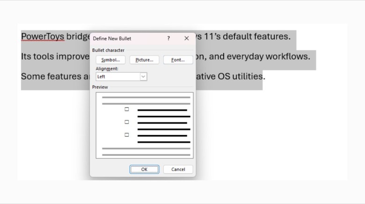Cancel the Define New Bullet dialog
The height and width of the screenshot is (204, 365).
pyautogui.click(x=178, y=169)
